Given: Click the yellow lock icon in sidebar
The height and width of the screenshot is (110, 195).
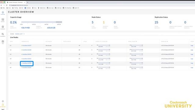Looking at the screenshot, I should (3, 105).
